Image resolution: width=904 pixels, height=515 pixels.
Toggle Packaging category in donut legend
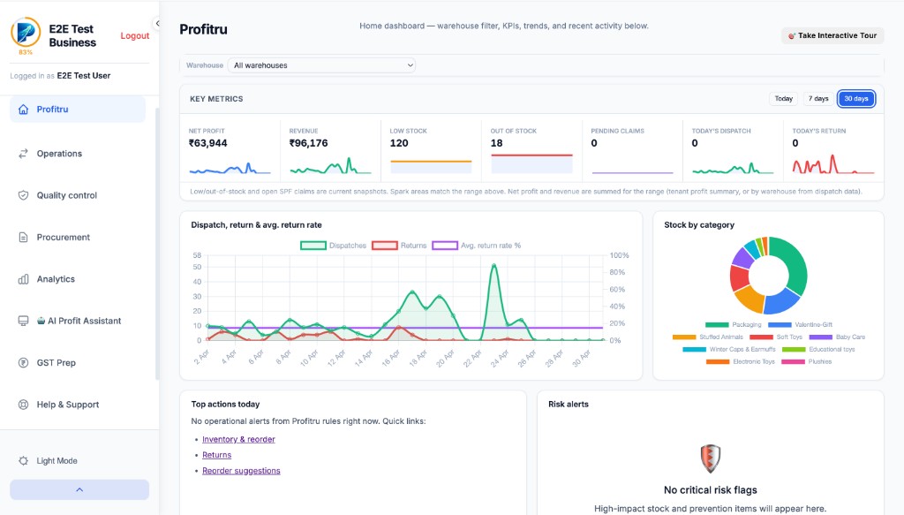[733, 325]
